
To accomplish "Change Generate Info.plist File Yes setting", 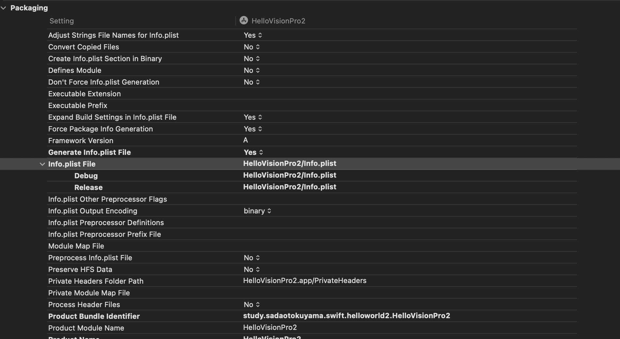I will [253, 152].
